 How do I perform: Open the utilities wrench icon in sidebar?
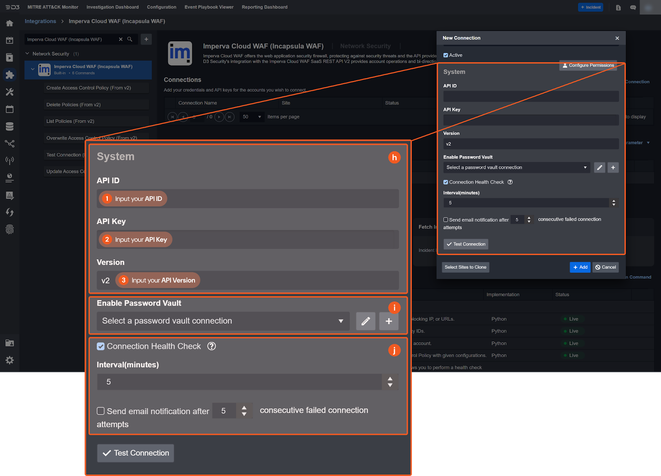pos(10,92)
